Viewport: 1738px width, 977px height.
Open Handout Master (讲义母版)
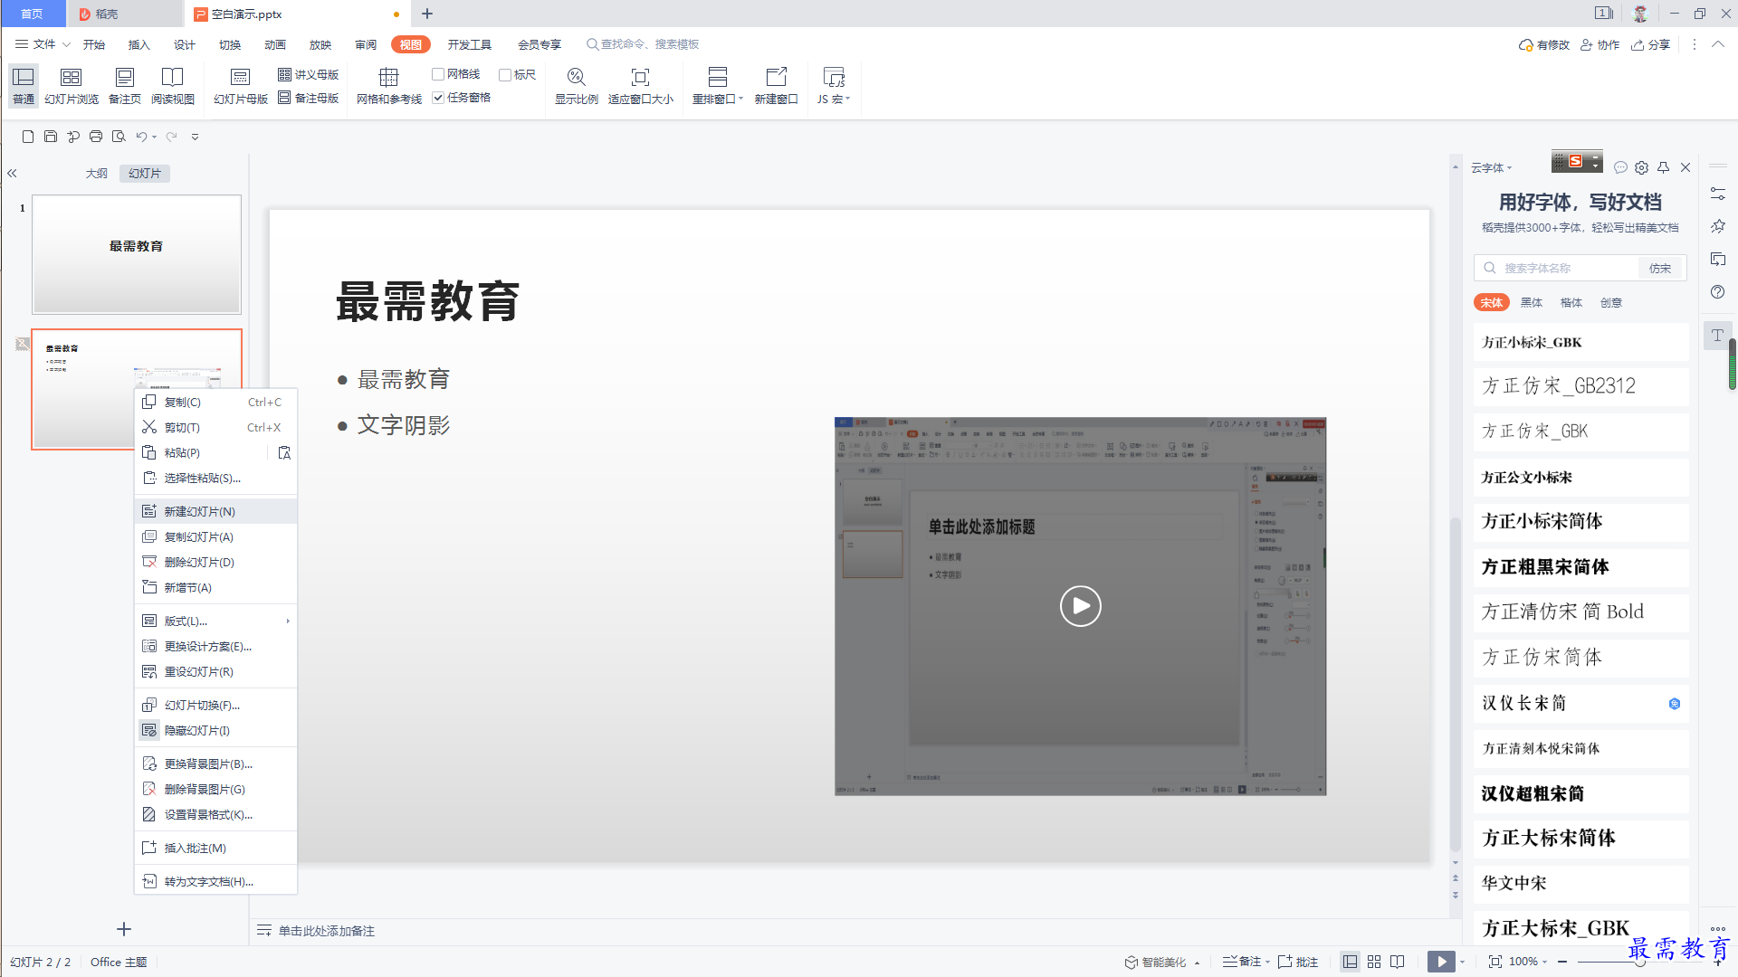[309, 74]
